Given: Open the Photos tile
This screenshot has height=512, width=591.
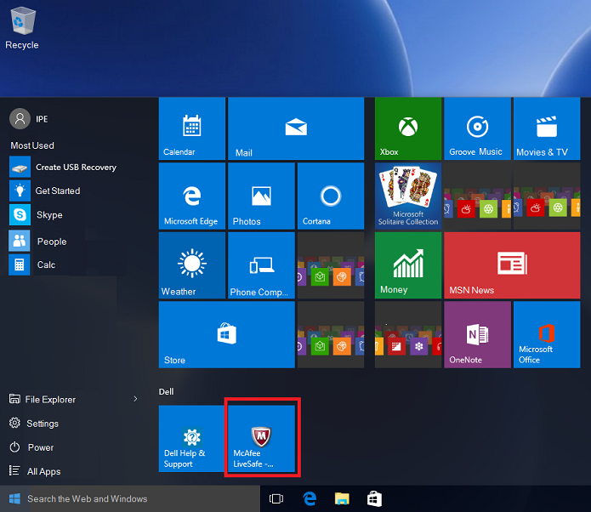Looking at the screenshot, I should (x=261, y=196).
